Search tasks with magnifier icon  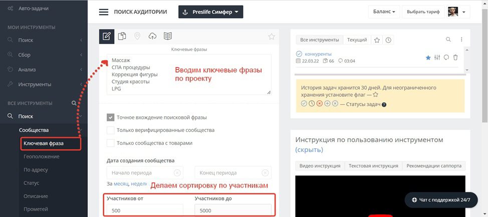tap(448, 40)
